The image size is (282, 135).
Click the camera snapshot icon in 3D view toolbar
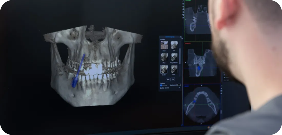[183, 4]
